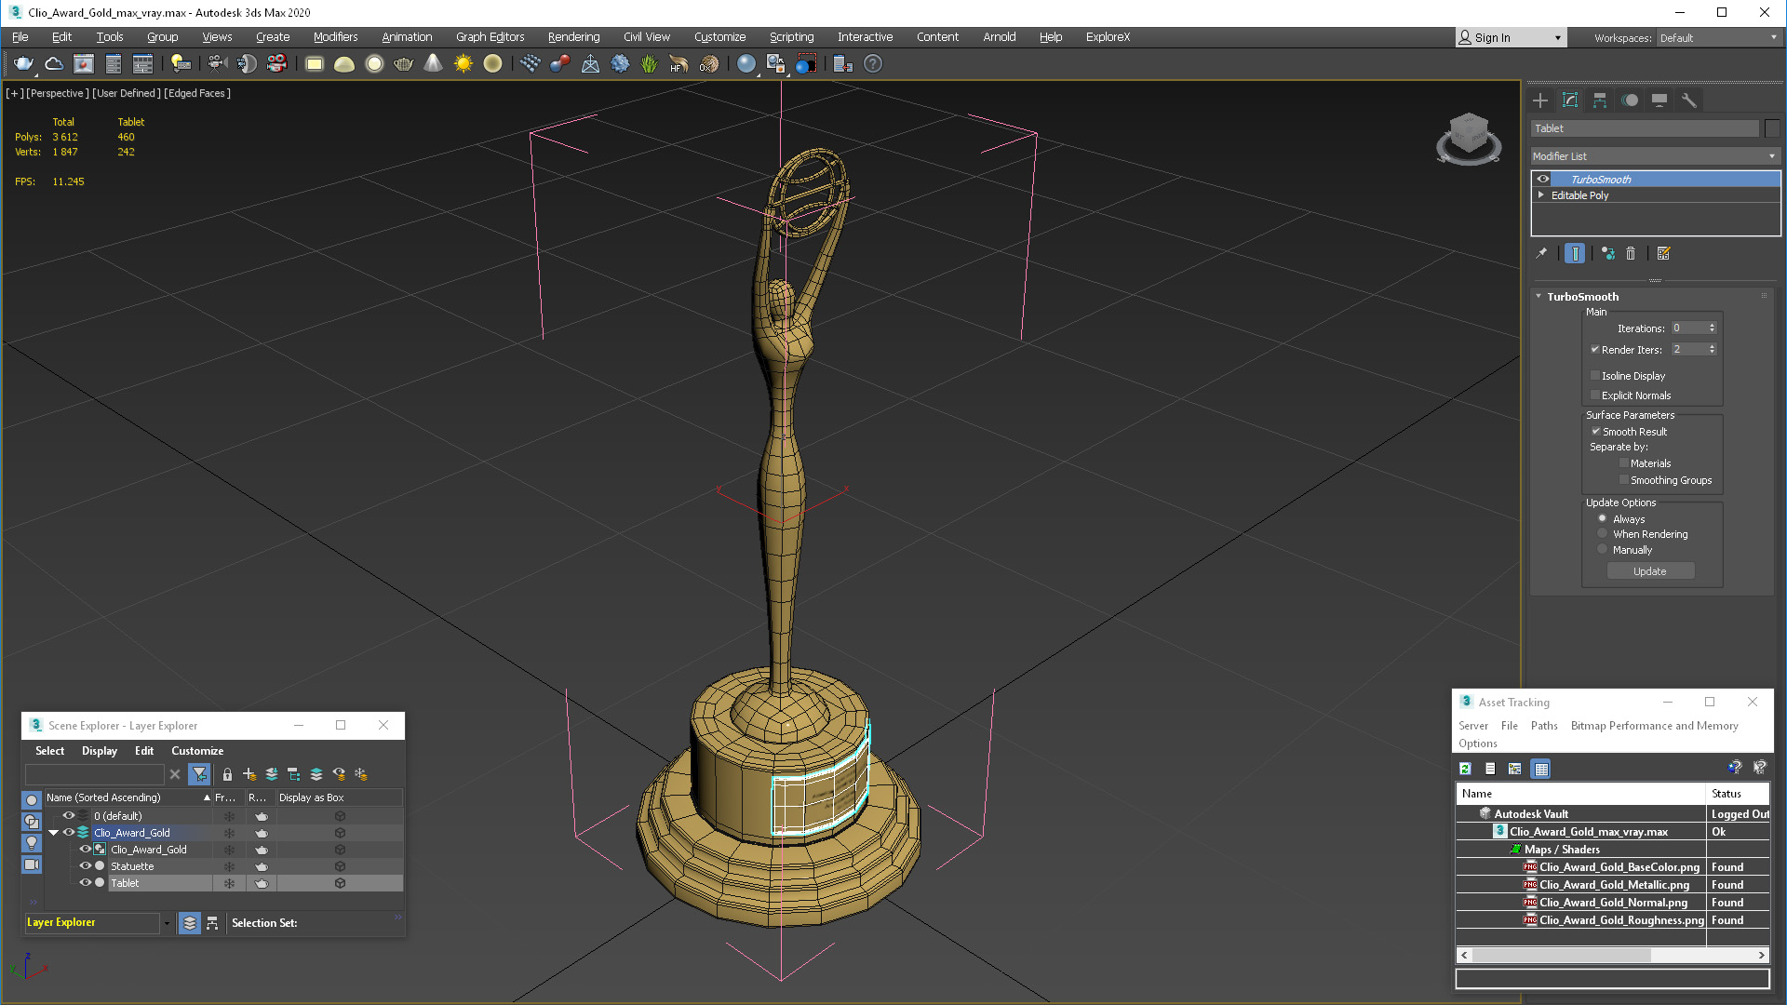Click Refresh icon in Asset Tracking
The height and width of the screenshot is (1005, 1787).
coord(1466,769)
